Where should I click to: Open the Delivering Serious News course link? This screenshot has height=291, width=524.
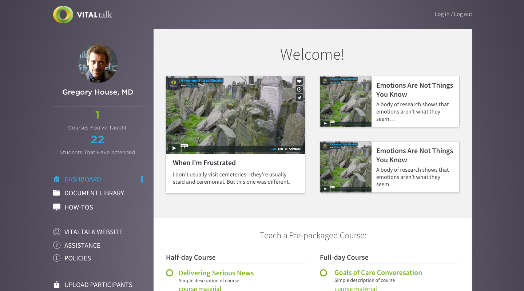(x=216, y=273)
